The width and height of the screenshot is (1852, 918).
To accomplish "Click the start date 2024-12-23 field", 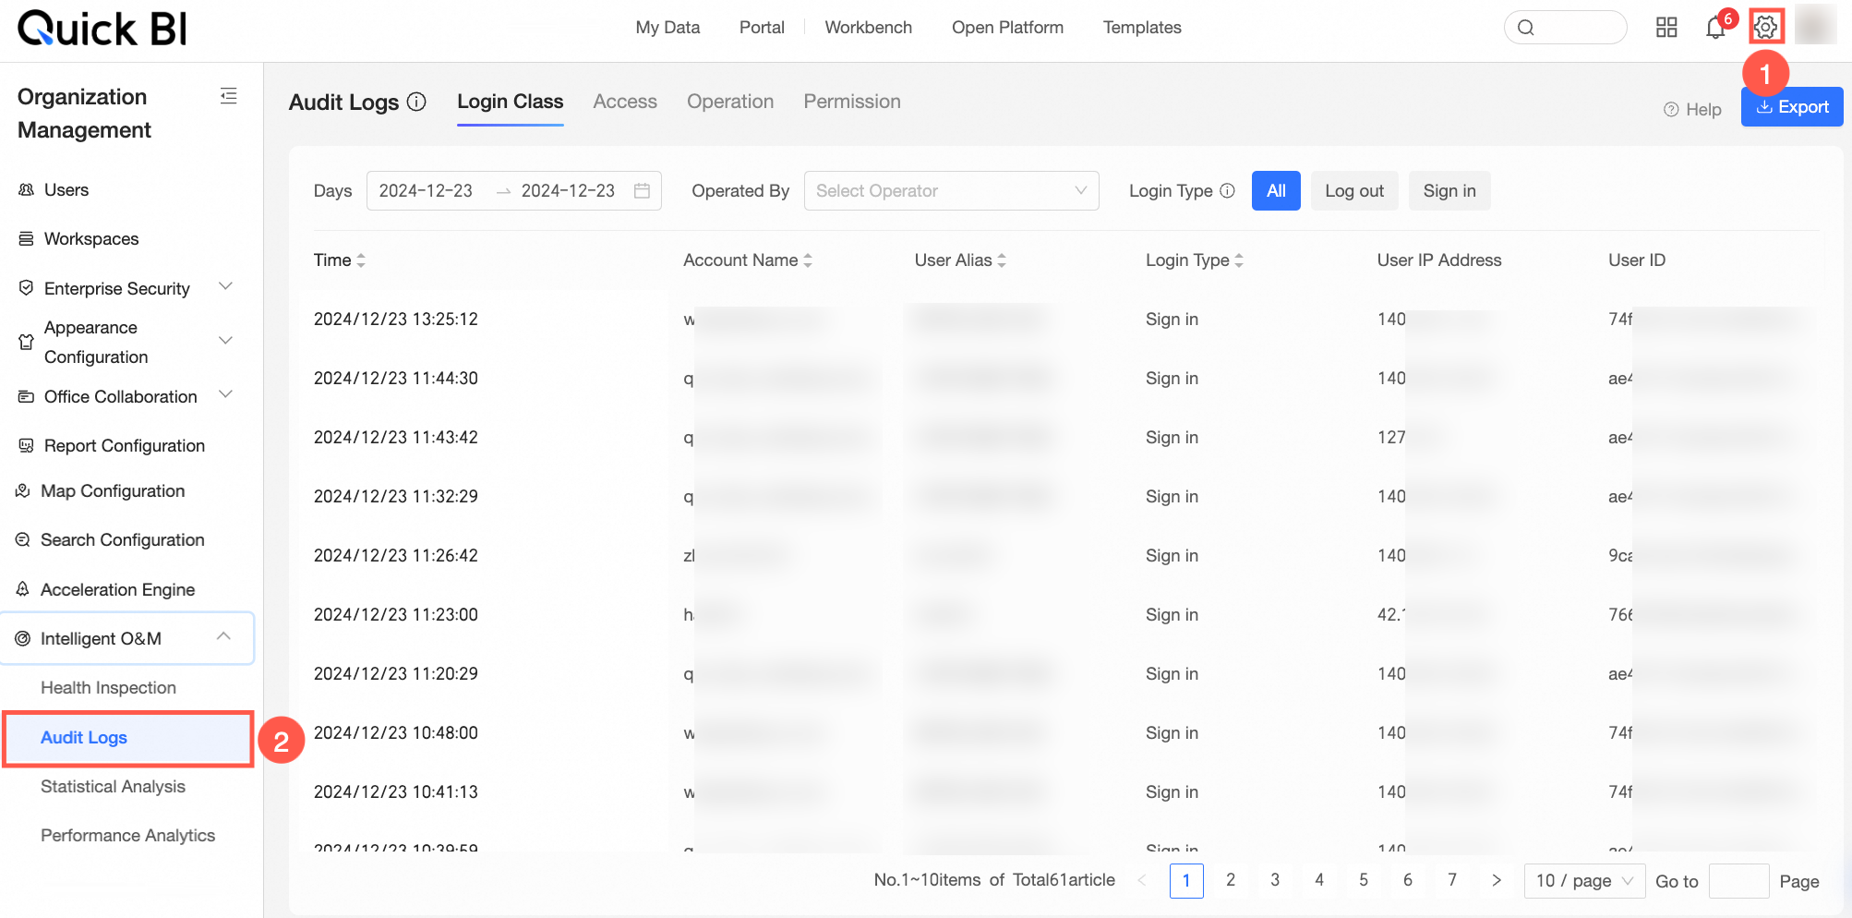I will pyautogui.click(x=426, y=190).
